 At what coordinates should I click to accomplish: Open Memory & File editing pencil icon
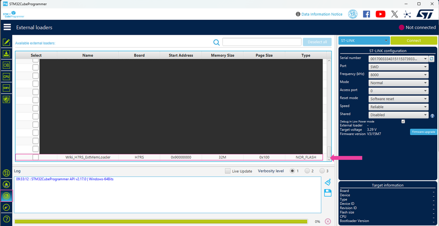(x=6, y=42)
